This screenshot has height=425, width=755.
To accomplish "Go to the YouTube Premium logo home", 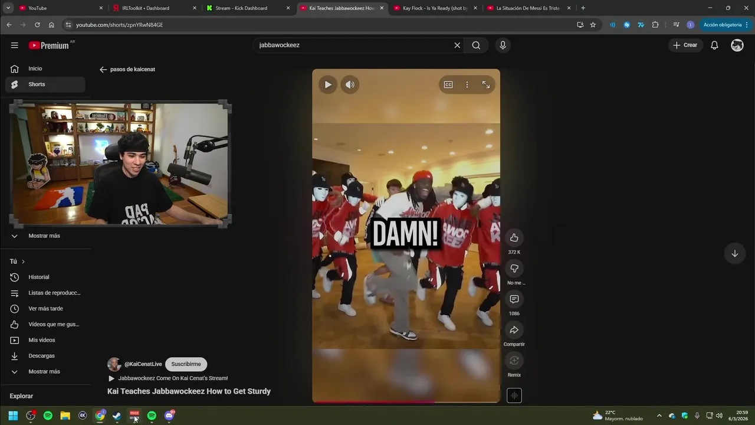I will point(49,45).
